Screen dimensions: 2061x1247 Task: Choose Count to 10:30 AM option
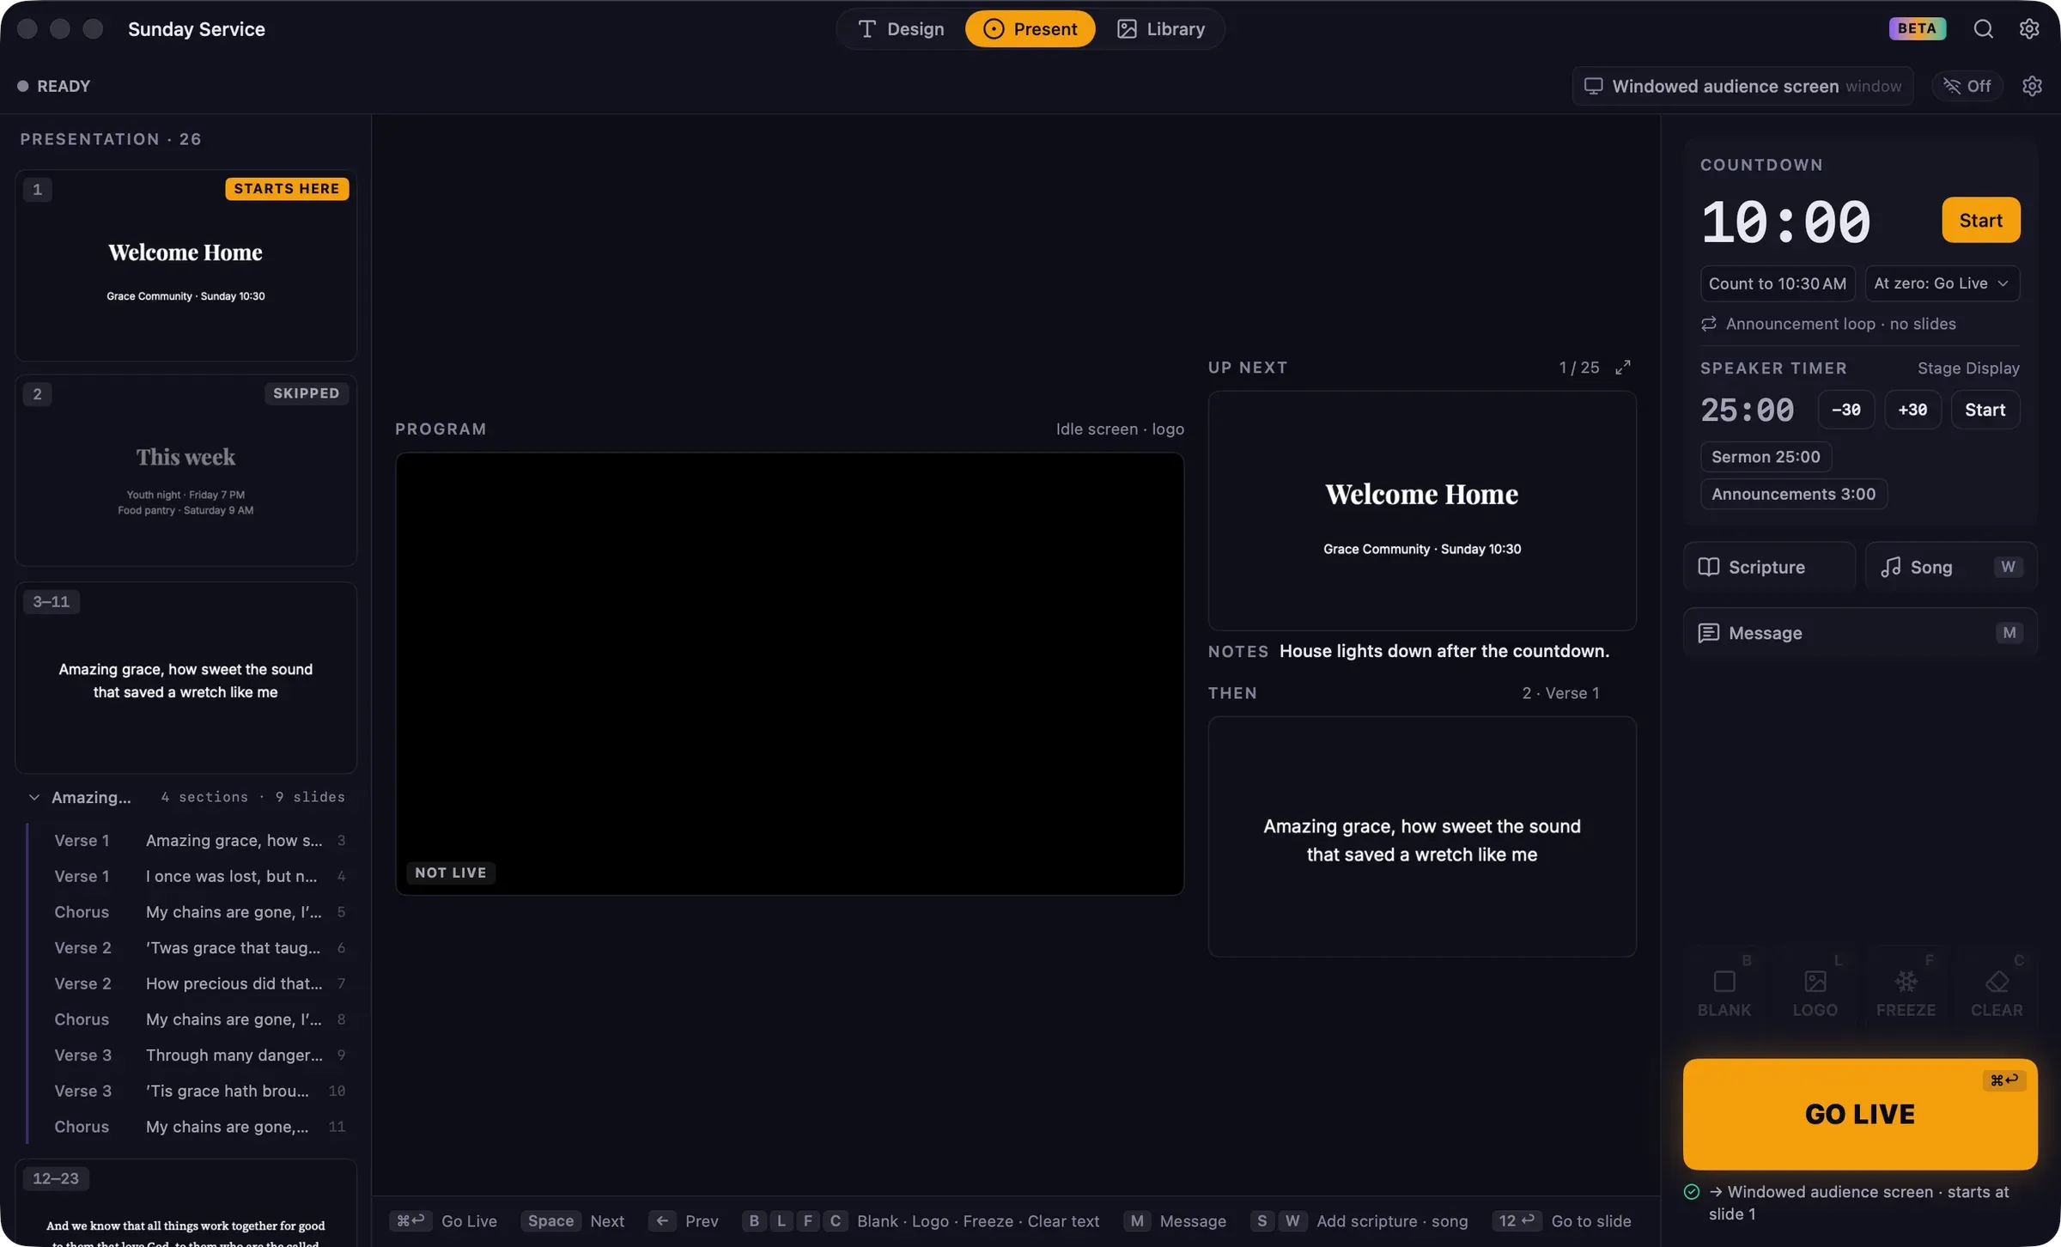tap(1778, 283)
